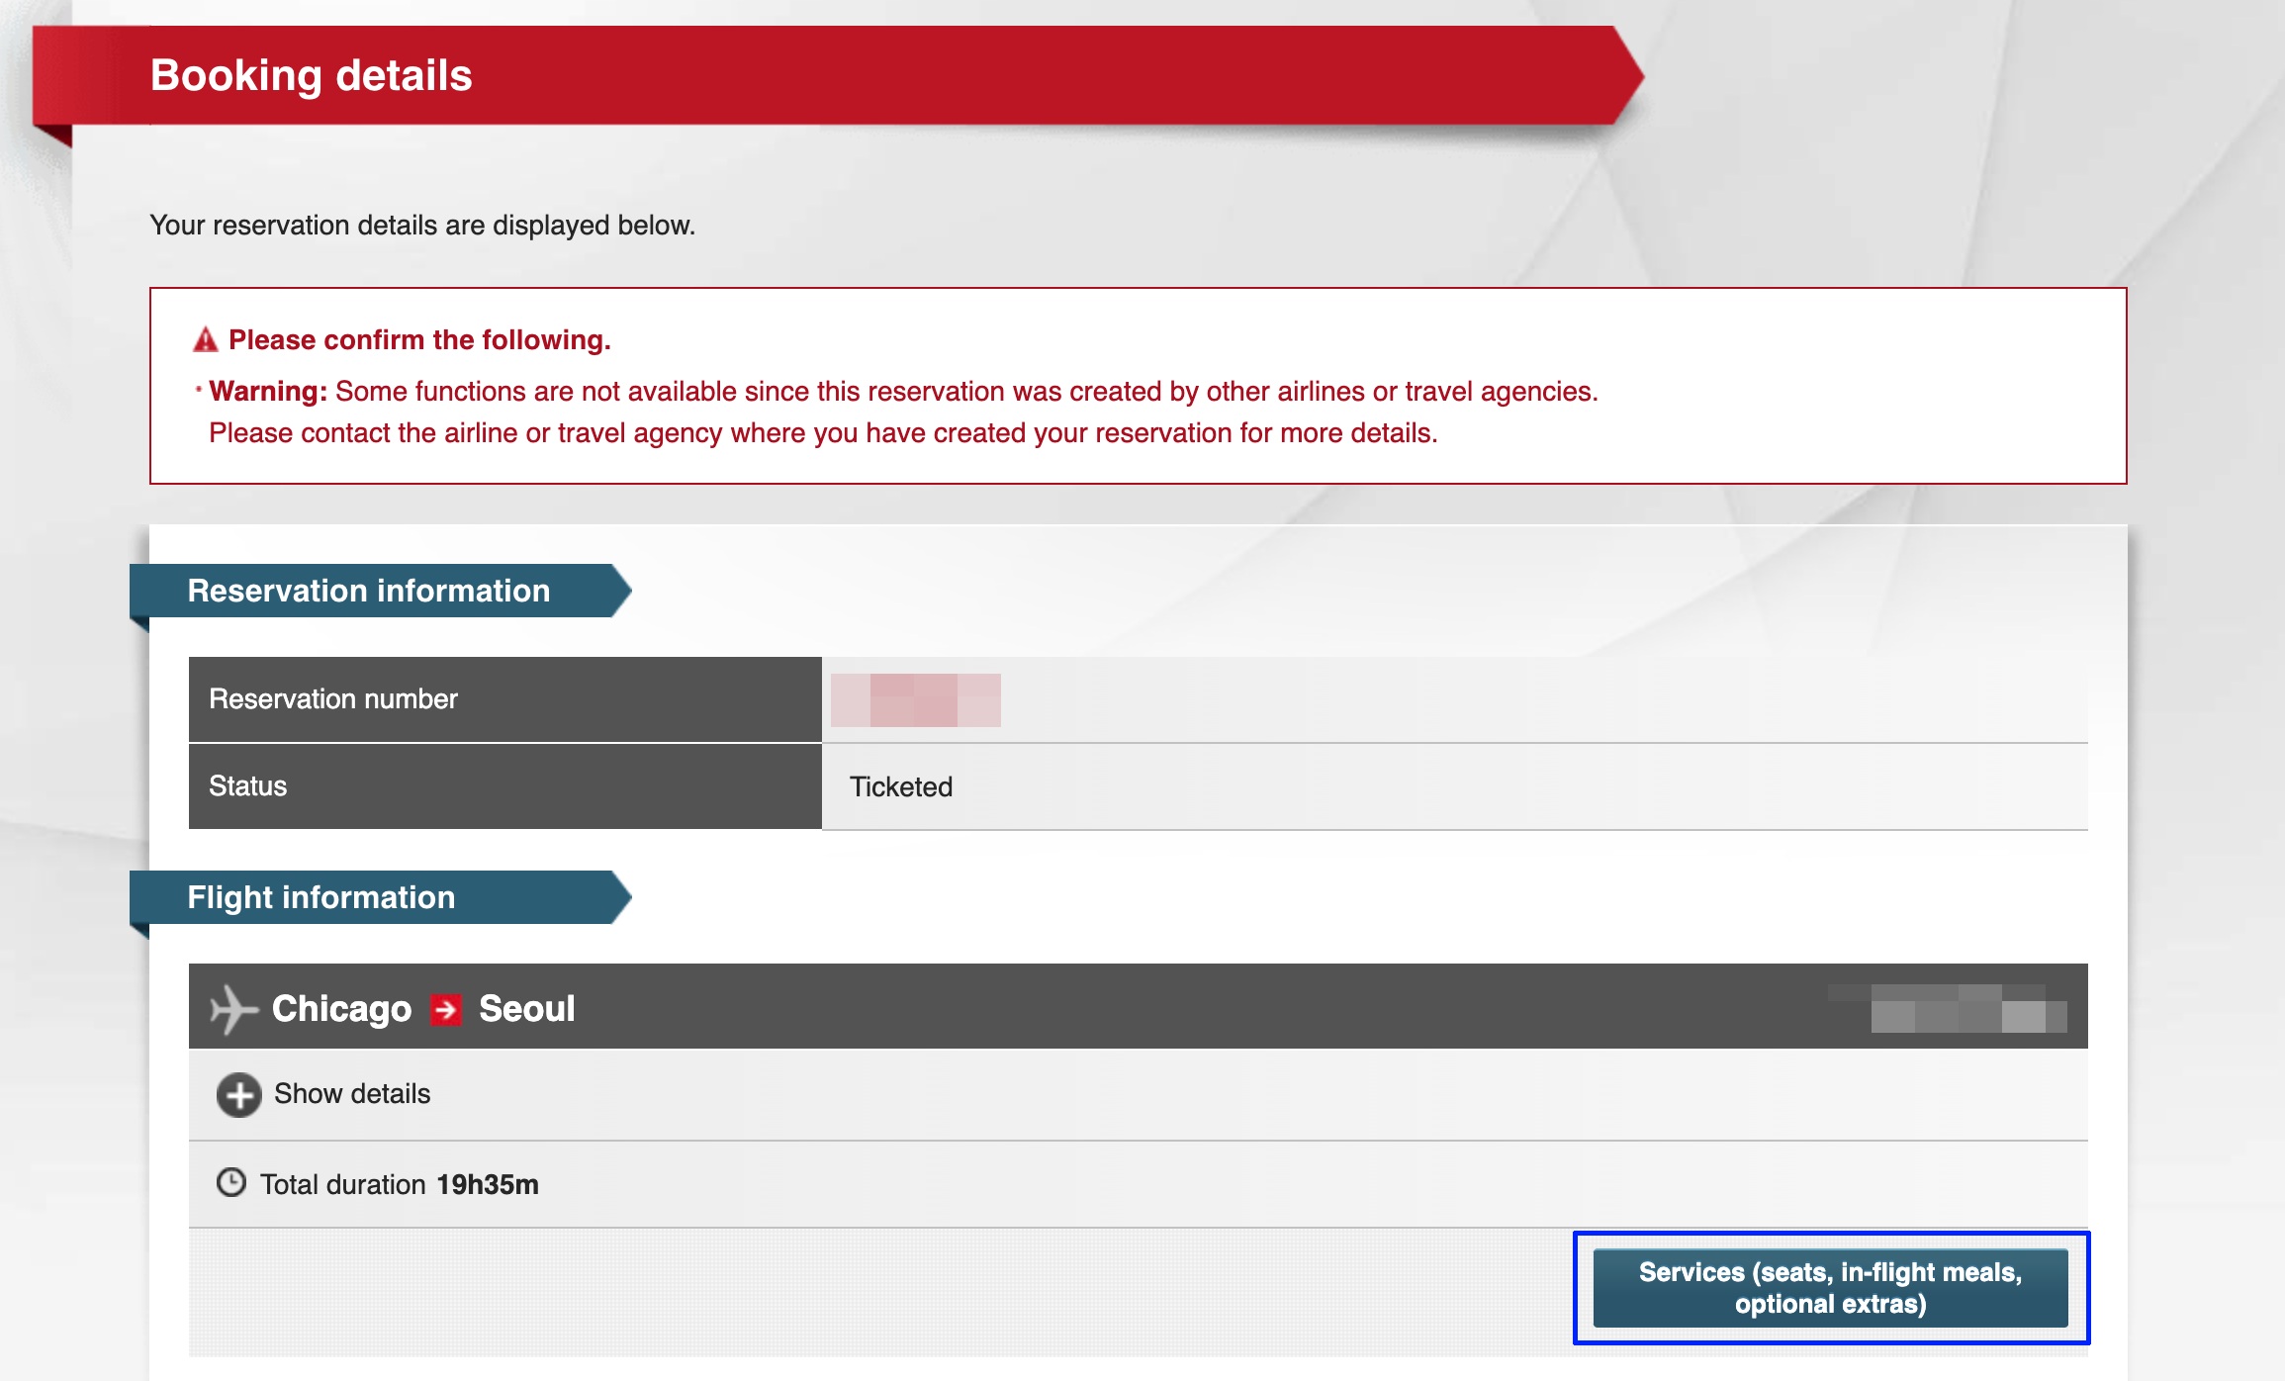This screenshot has height=1381, width=2285.
Task: Click the Ticketed status value
Action: click(x=901, y=787)
